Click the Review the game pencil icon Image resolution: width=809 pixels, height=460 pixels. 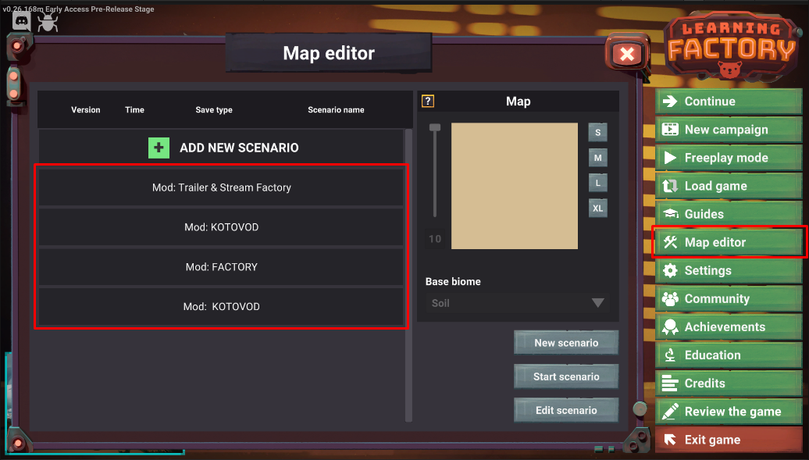point(670,412)
